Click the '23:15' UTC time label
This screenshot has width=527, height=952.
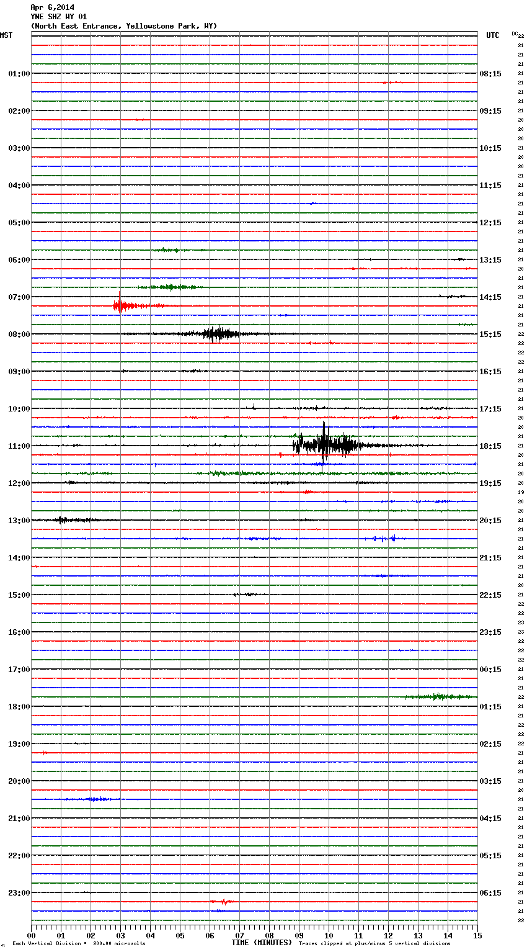point(490,632)
